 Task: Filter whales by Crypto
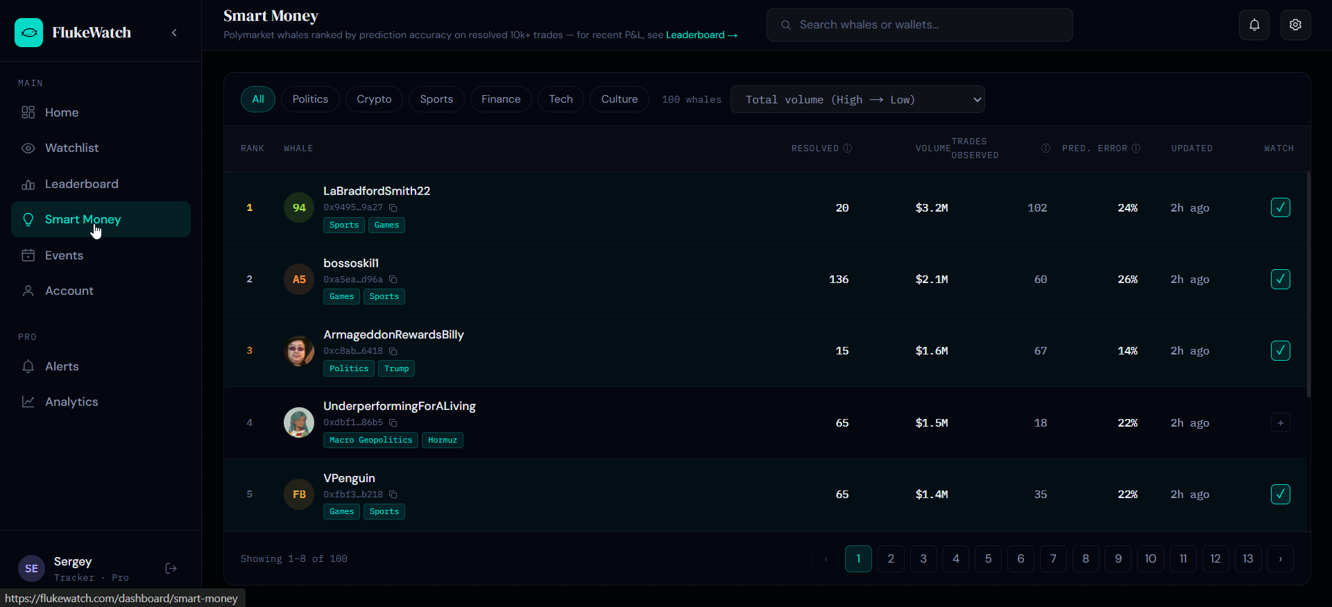[x=374, y=99]
